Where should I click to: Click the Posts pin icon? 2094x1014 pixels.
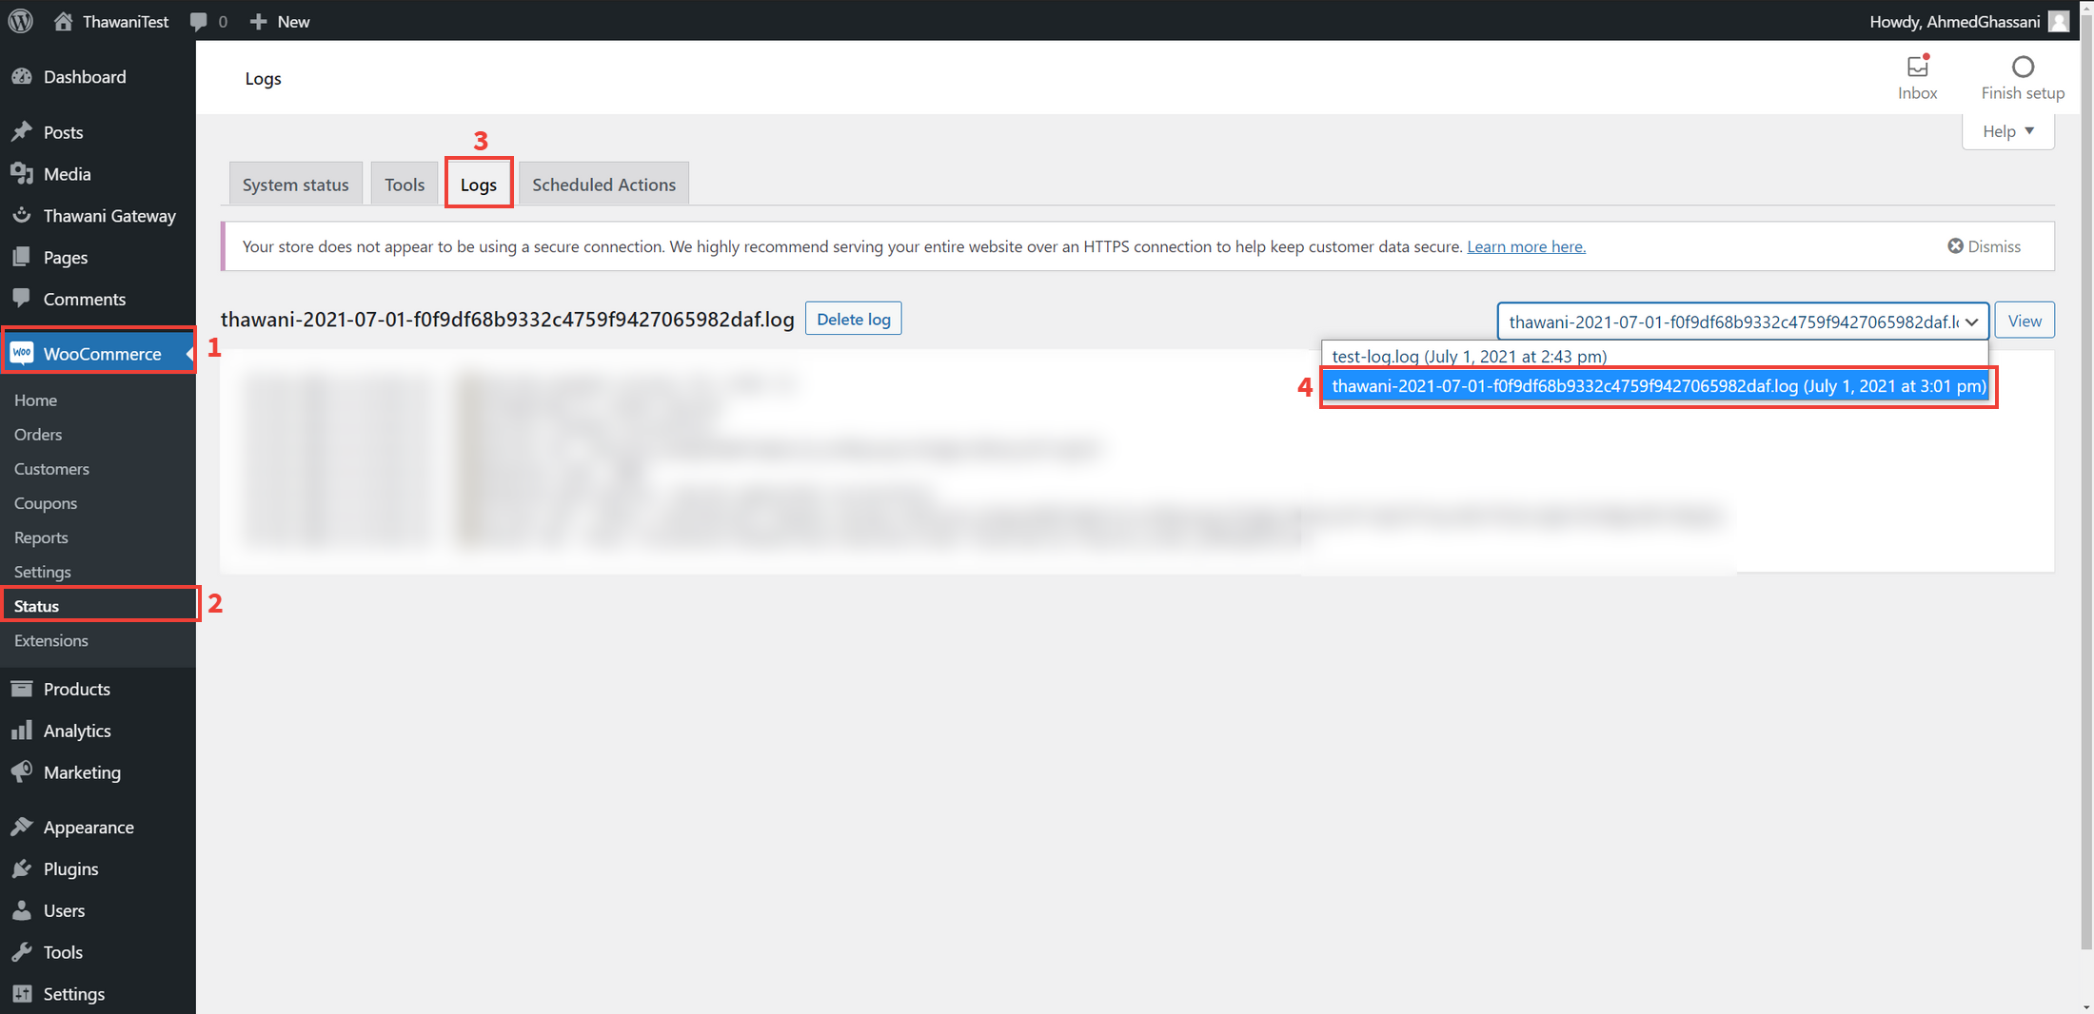(22, 132)
